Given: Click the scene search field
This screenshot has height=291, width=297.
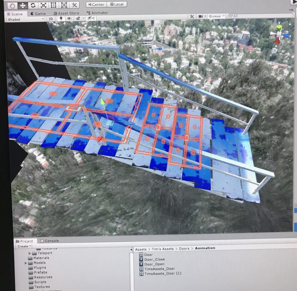Looking at the screenshot, I should pos(261,16).
